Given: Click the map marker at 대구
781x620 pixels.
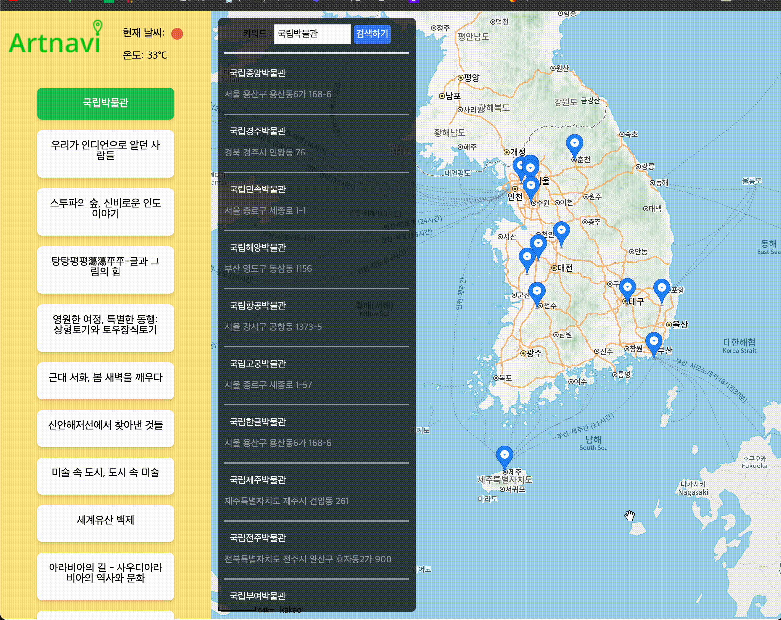Looking at the screenshot, I should pyautogui.click(x=628, y=287).
